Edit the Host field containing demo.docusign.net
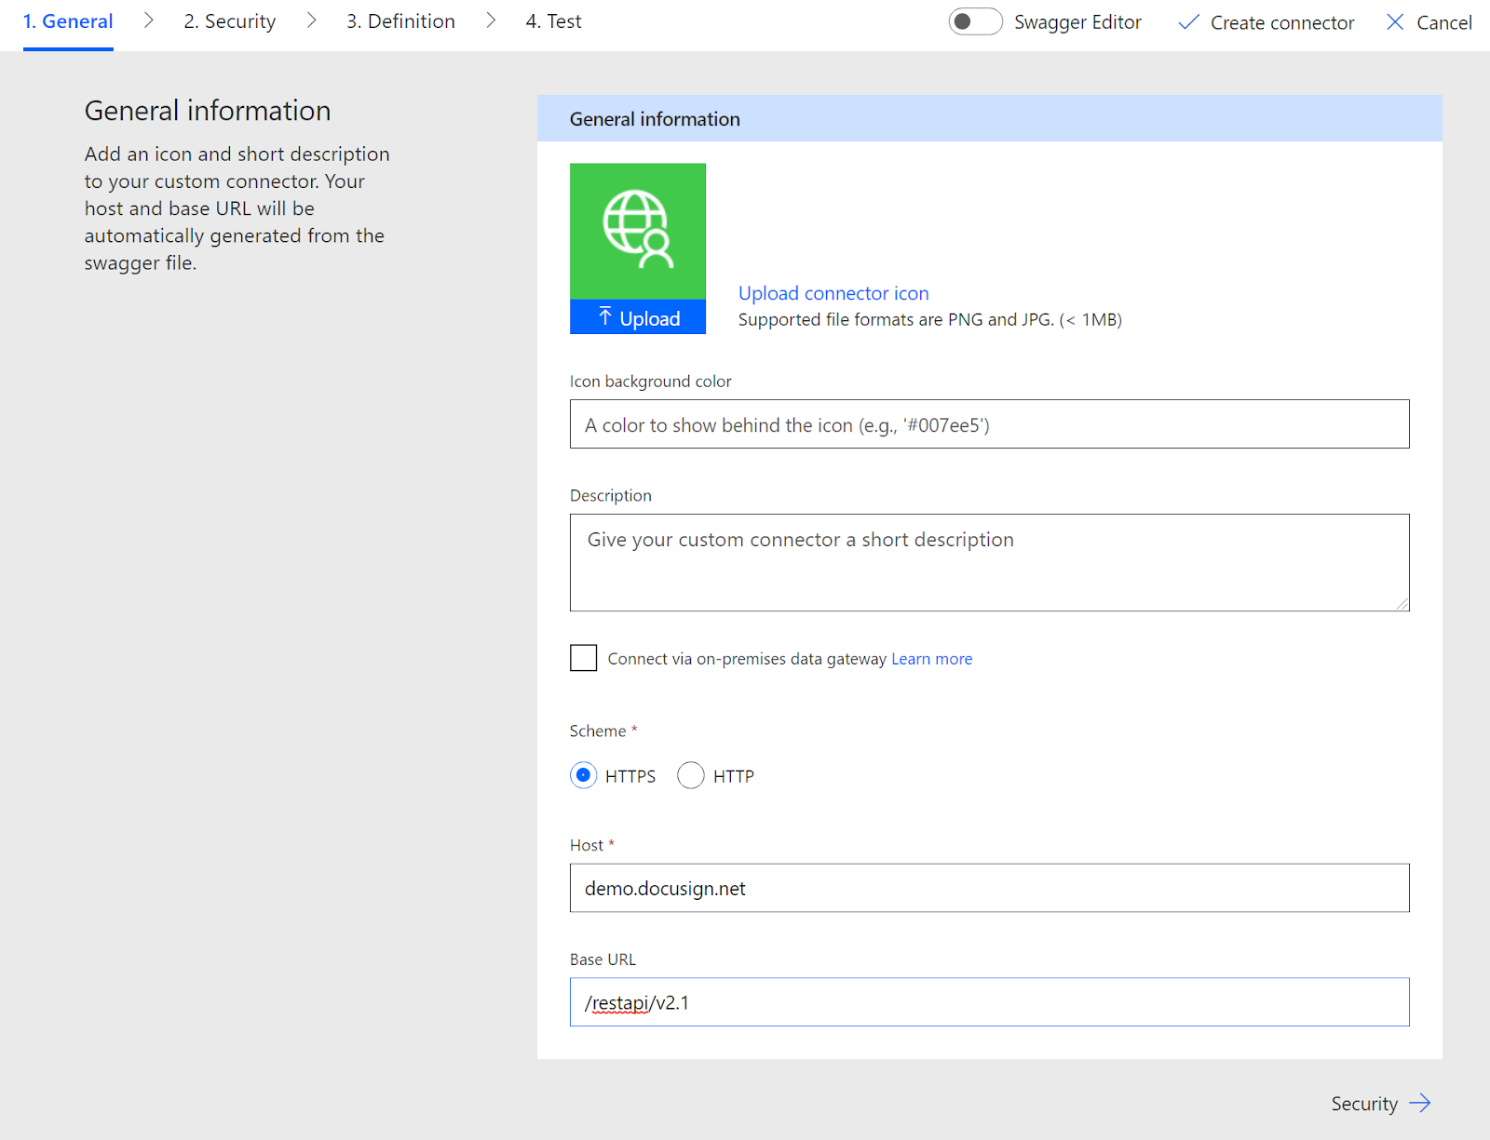 (990, 888)
